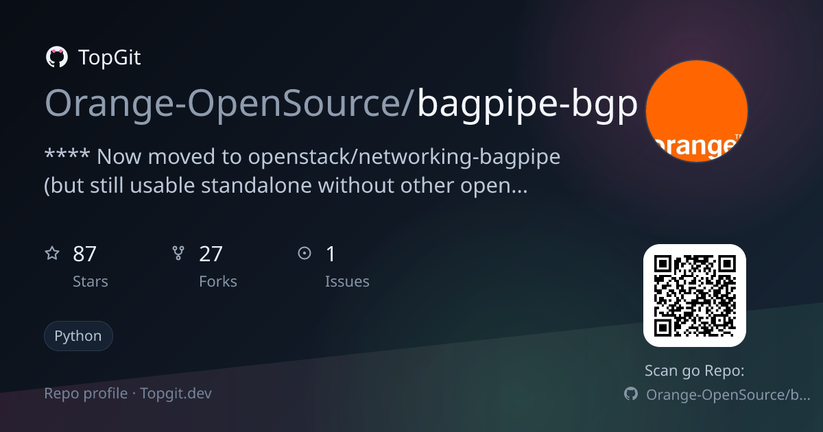Screen dimensions: 823x432
Task: Click the GitHub icon near repo path
Action: [x=631, y=394]
